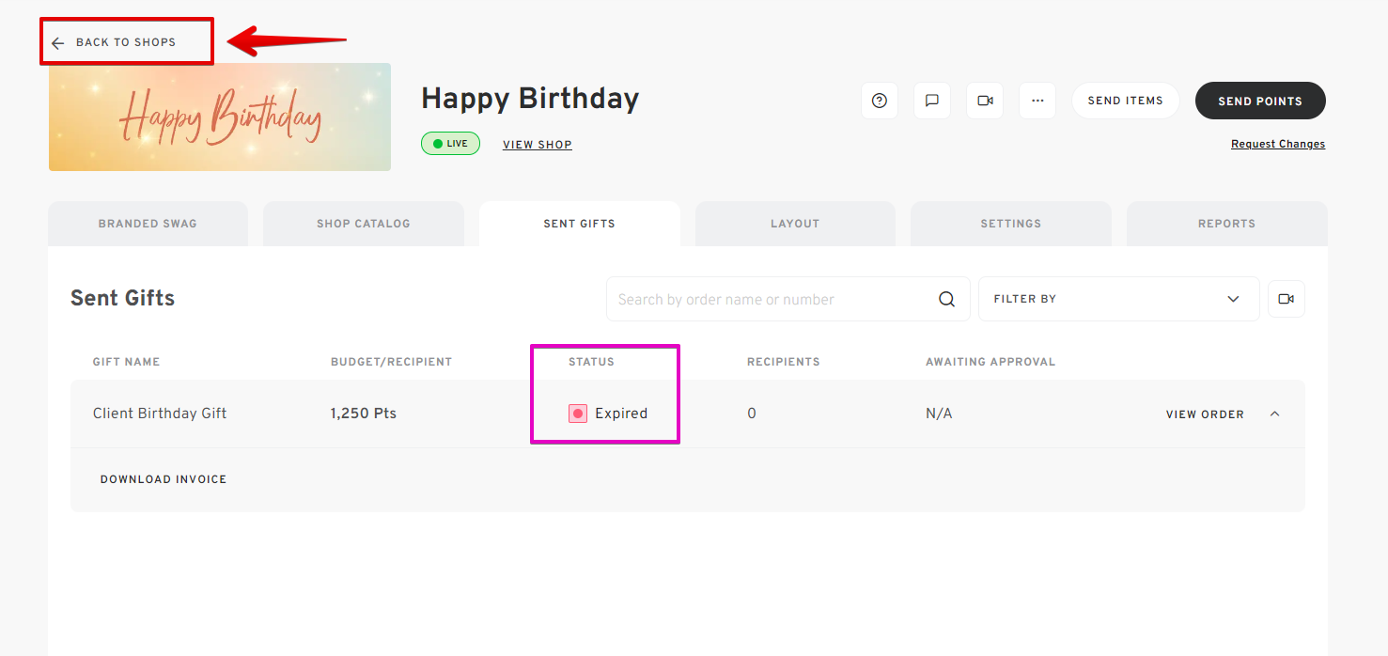Click the video camera icon beside Happy Birthday
This screenshot has height=656, width=1388.
coord(985,101)
